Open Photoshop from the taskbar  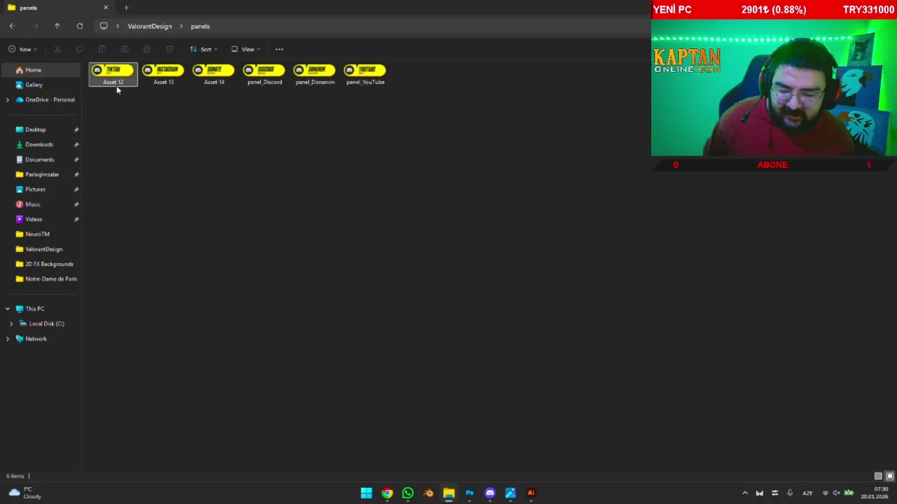pyautogui.click(x=470, y=493)
